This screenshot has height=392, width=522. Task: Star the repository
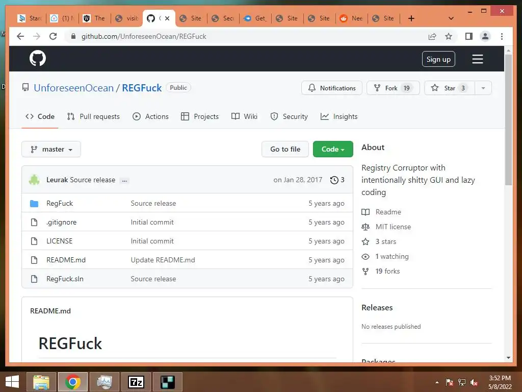click(x=450, y=88)
